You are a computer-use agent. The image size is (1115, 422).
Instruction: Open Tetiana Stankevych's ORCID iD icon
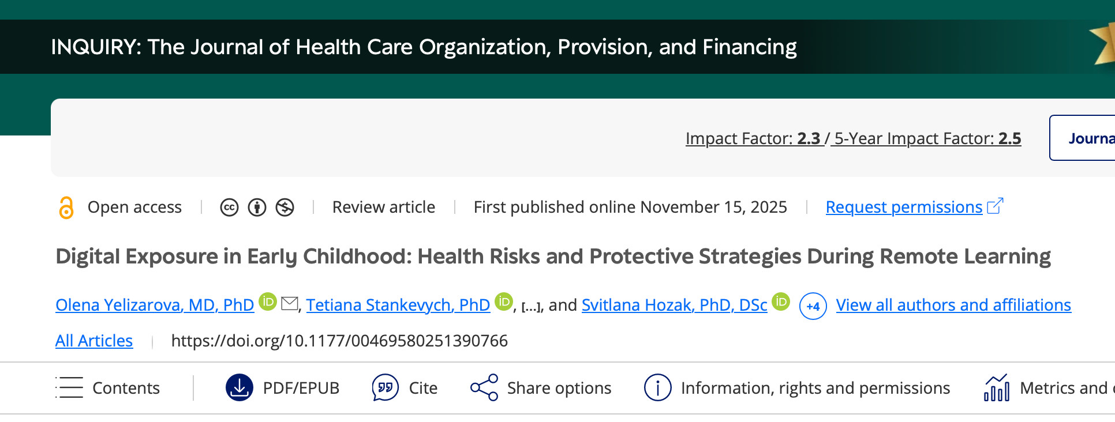click(503, 302)
